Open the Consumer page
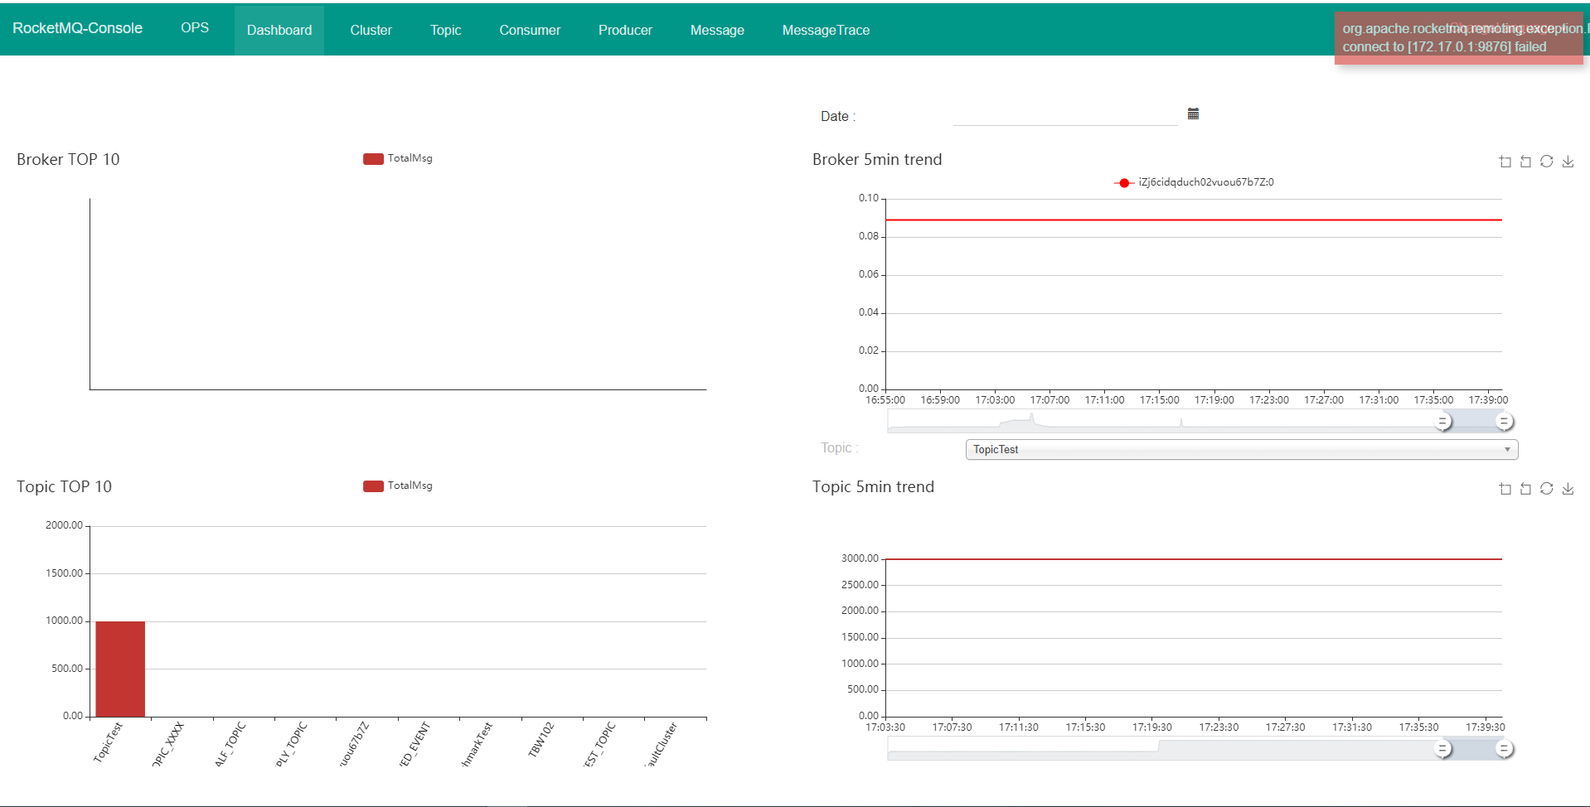This screenshot has height=807, width=1590. (x=530, y=30)
